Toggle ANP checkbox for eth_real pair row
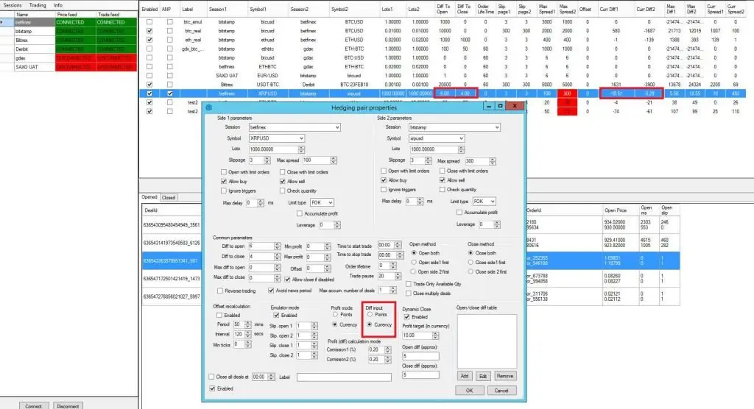The image size is (754, 409). [x=170, y=40]
